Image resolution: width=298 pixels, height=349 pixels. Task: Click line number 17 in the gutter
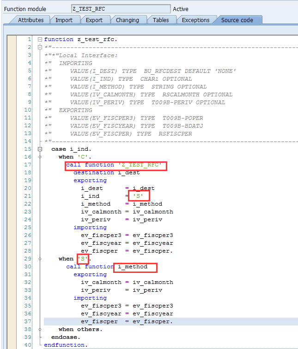coord(28,165)
